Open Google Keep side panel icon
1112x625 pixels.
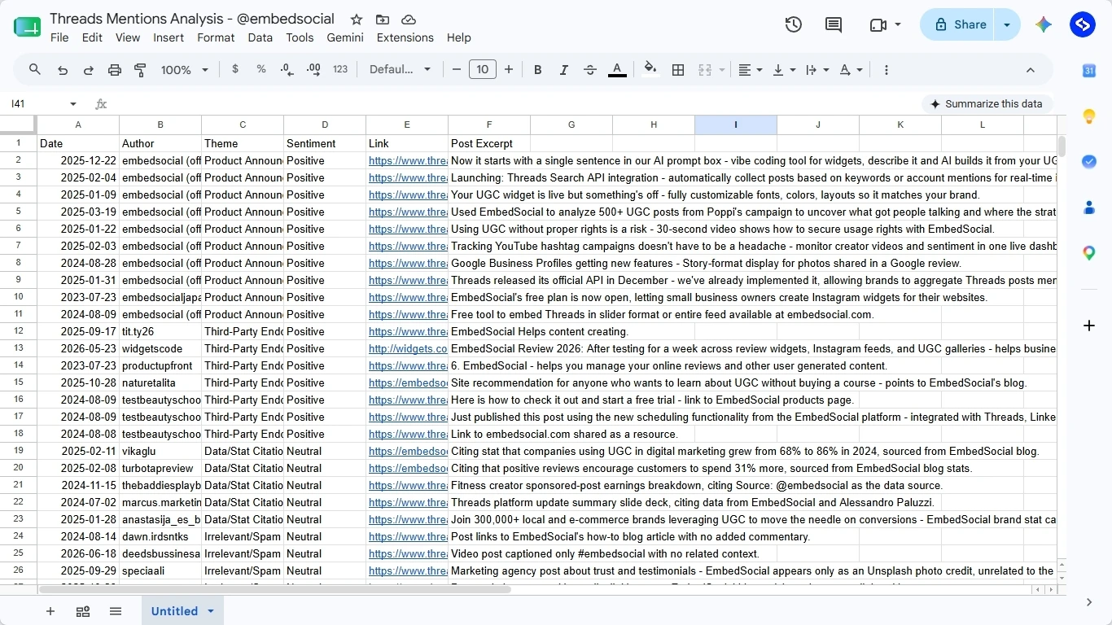coord(1089,116)
